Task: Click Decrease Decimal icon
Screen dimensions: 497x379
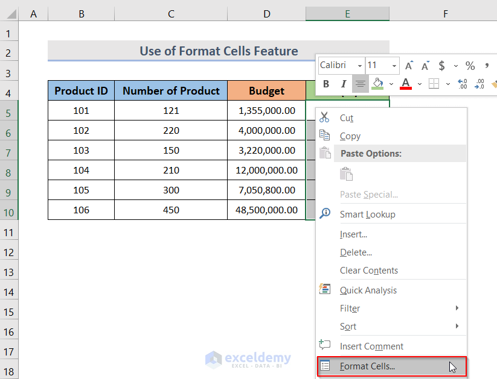Action: point(480,84)
